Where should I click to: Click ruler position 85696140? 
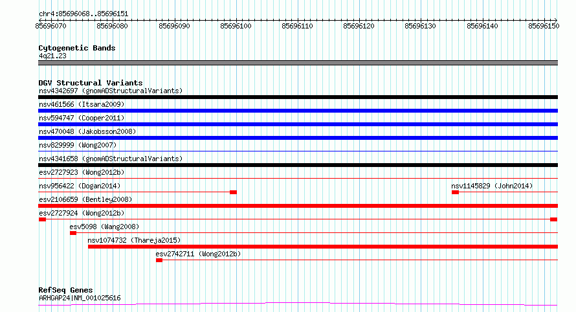coord(482,26)
